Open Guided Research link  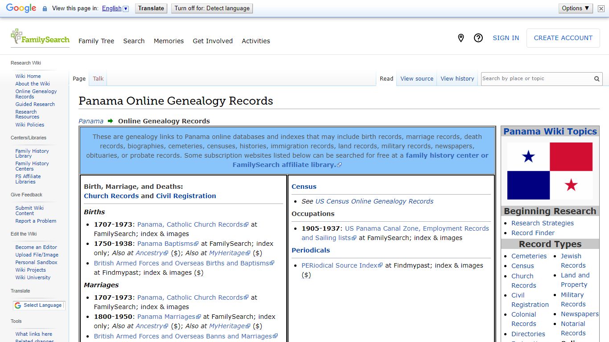35,104
